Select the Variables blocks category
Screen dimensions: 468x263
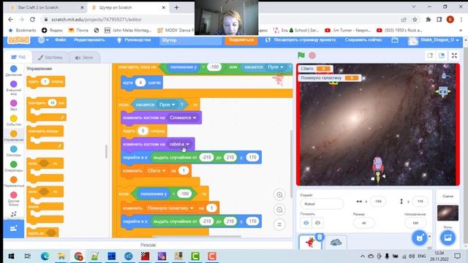pyautogui.click(x=13, y=182)
